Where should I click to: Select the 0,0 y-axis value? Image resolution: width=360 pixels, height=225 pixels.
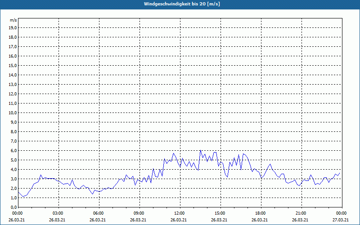point(13,207)
